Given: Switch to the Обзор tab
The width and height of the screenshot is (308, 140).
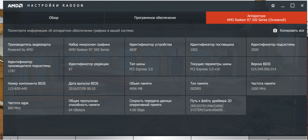Looking at the screenshot, I should pyautogui.click(x=54, y=18).
